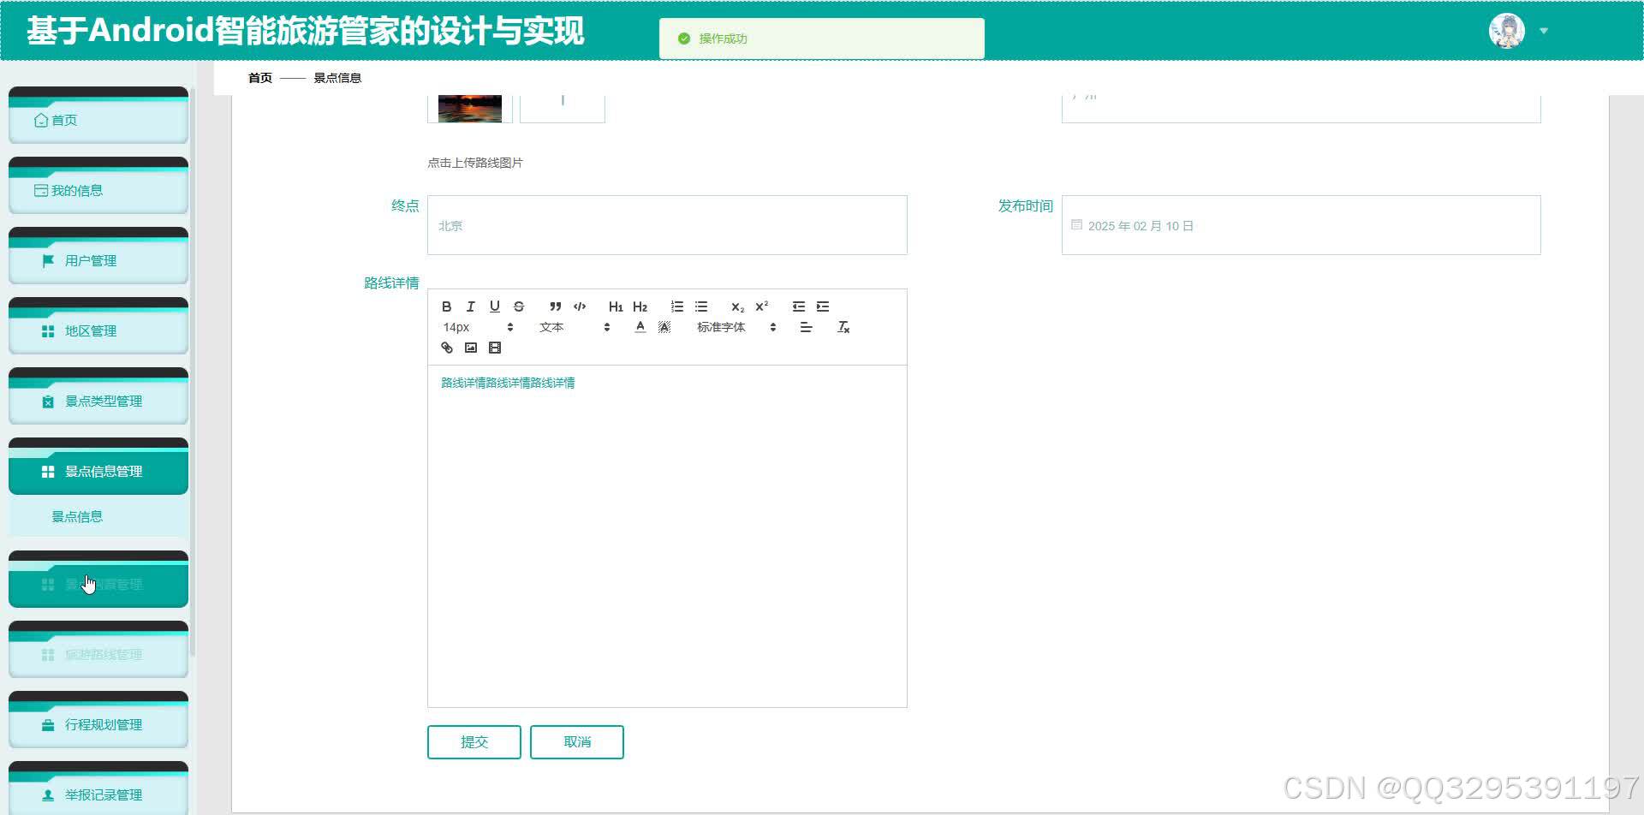Toggle the numbered list formatting
The width and height of the screenshot is (1644, 815).
677,306
